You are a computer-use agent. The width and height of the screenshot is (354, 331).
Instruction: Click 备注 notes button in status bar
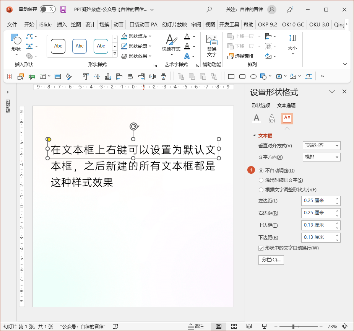(x=195, y=326)
